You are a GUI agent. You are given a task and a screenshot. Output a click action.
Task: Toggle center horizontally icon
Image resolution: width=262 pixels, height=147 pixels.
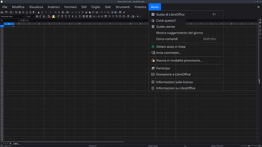[x=62, y=16]
